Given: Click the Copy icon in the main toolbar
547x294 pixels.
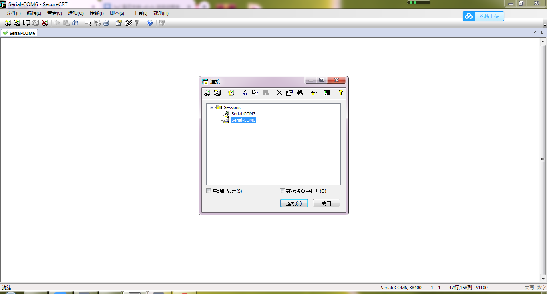Looking at the screenshot, I should [57, 23].
